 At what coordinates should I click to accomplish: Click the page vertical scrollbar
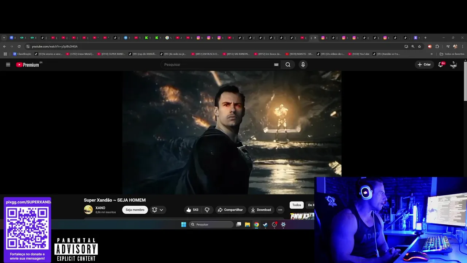465,82
